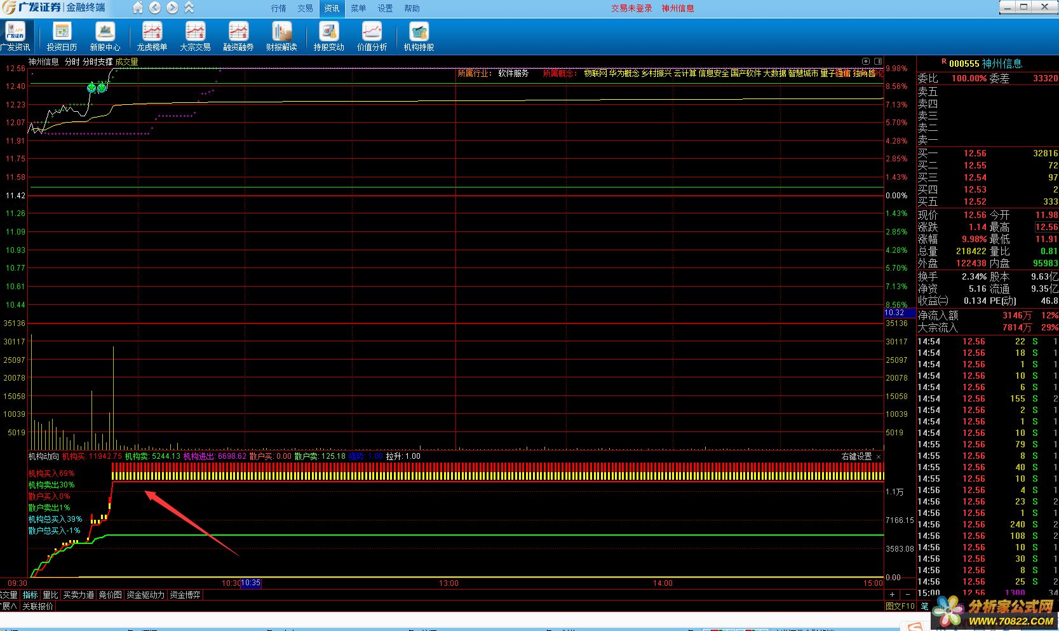Click 机构总买入39% legend label

pos(55,519)
